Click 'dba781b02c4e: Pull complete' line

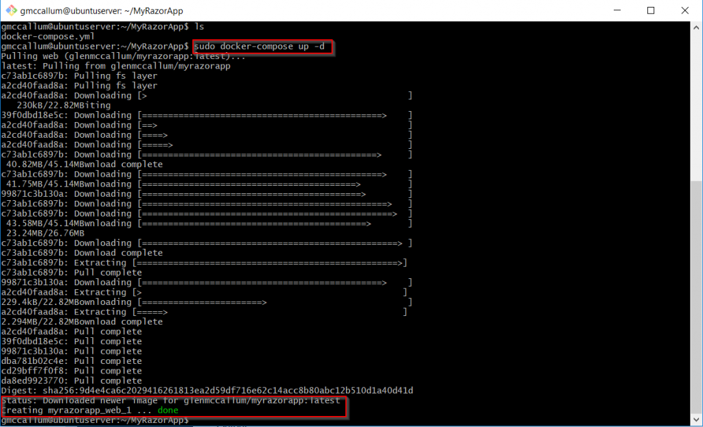coord(71,362)
